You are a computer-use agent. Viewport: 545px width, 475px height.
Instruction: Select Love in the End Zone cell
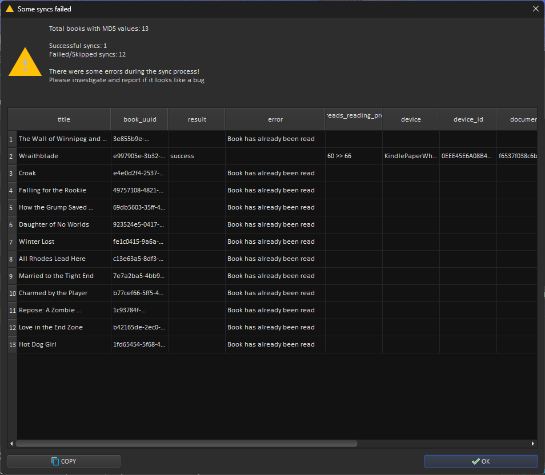[x=64, y=327]
